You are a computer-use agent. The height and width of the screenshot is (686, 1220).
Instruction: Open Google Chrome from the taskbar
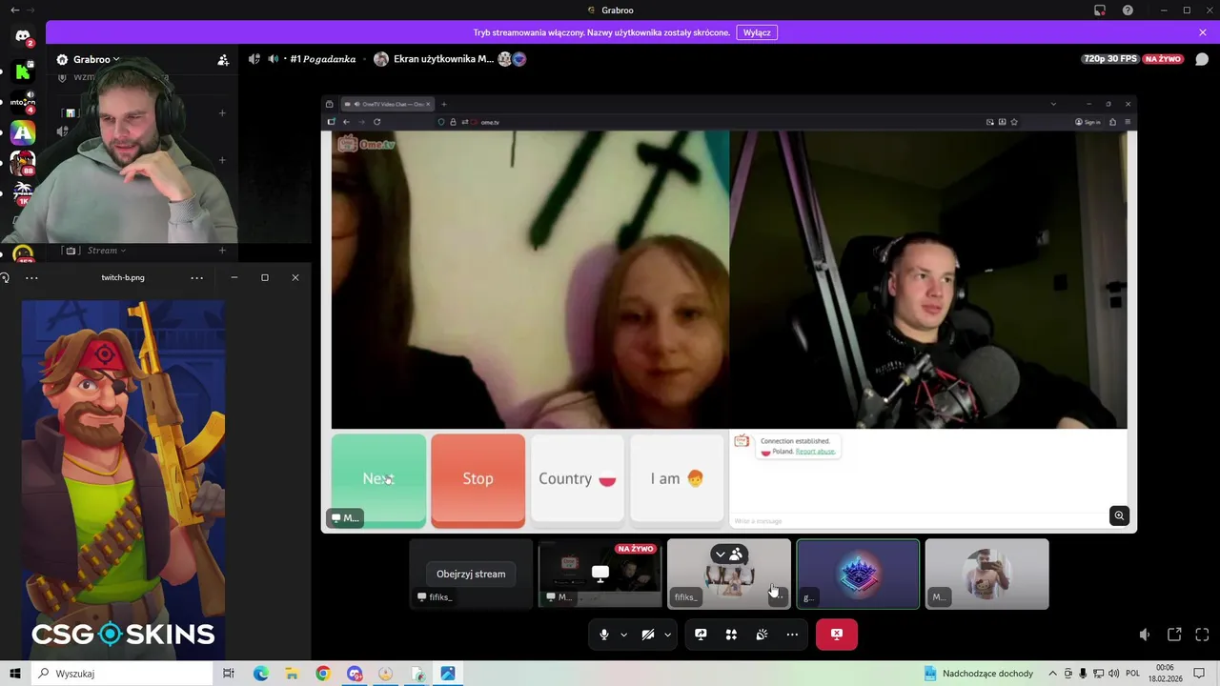[x=323, y=674]
